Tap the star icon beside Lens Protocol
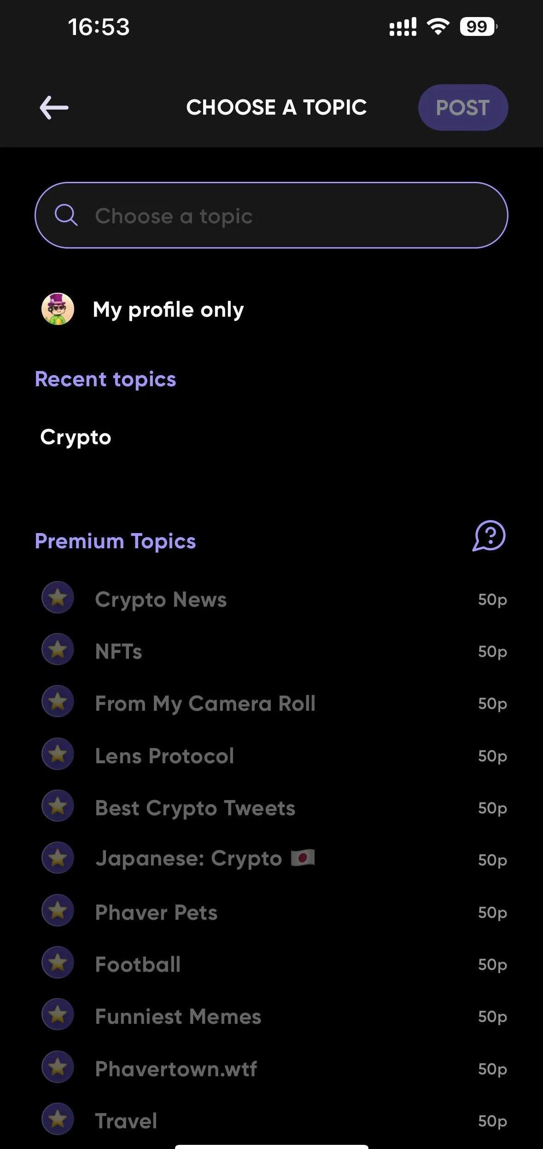Screen dimensions: 543x1149 [58, 754]
